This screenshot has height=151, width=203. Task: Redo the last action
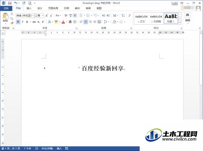(x=24, y=3)
